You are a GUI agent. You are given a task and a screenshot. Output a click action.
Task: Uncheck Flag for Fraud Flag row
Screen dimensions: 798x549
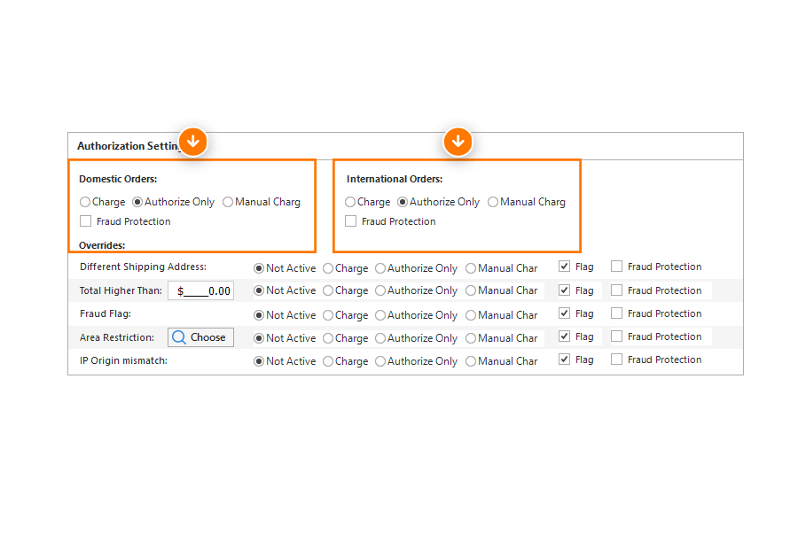pyautogui.click(x=565, y=313)
